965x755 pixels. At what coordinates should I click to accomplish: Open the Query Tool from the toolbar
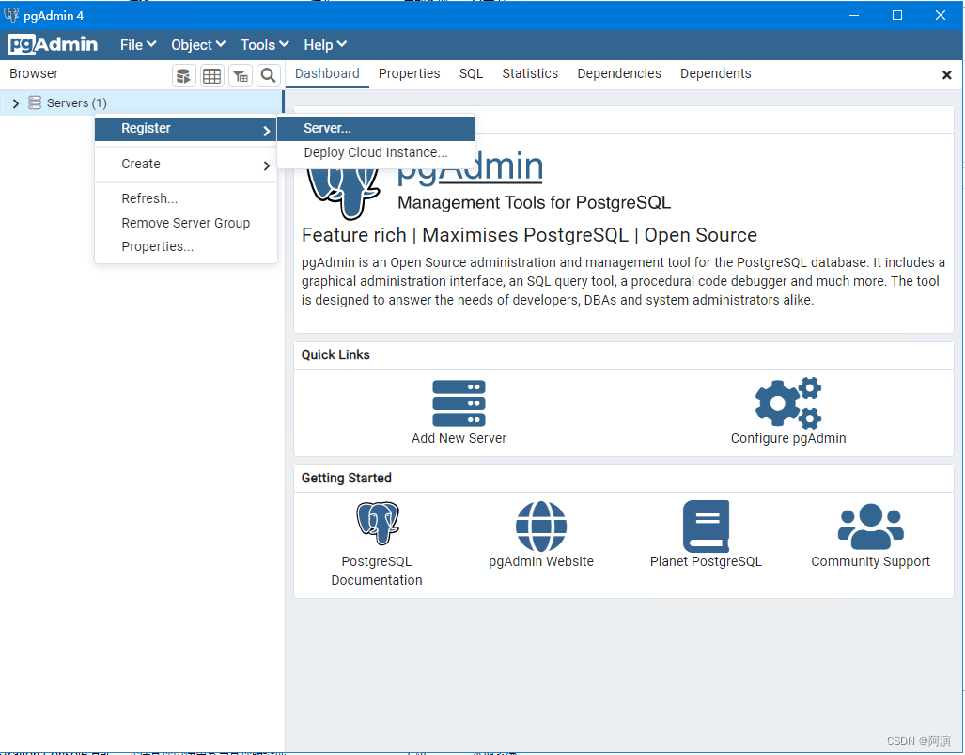point(184,75)
